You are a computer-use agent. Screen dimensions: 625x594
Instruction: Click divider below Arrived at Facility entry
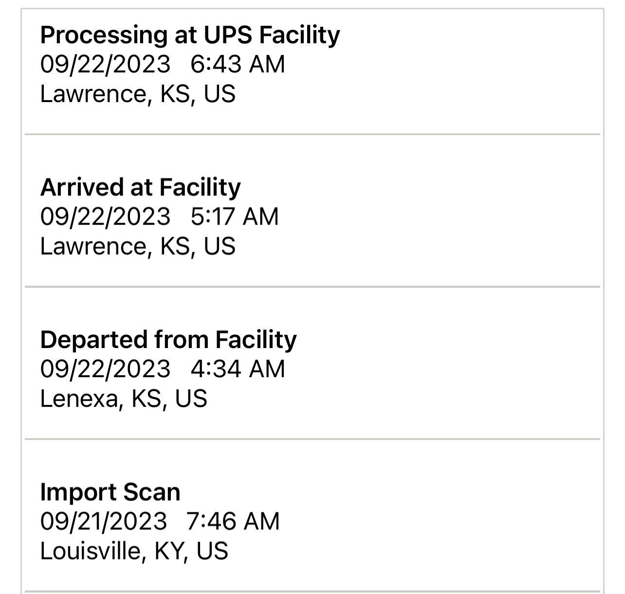(312, 287)
